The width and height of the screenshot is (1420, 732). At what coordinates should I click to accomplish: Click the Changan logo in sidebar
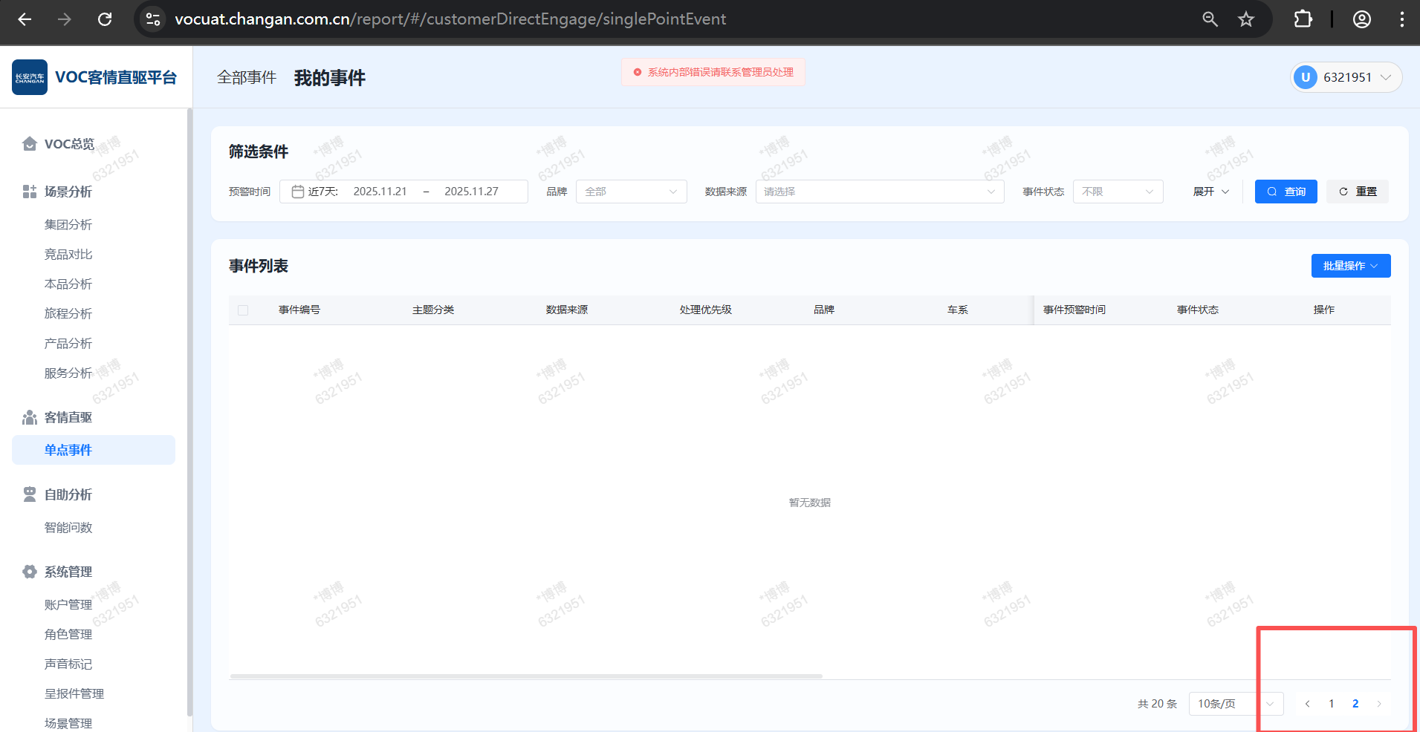point(30,77)
